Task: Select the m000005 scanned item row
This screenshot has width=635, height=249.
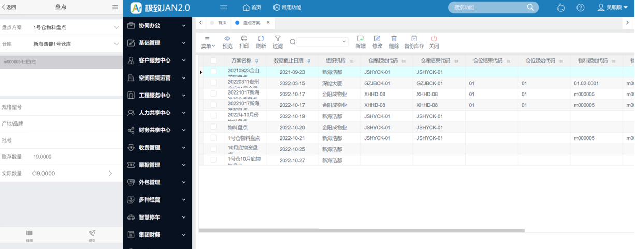Action: pyautogui.click(x=61, y=62)
